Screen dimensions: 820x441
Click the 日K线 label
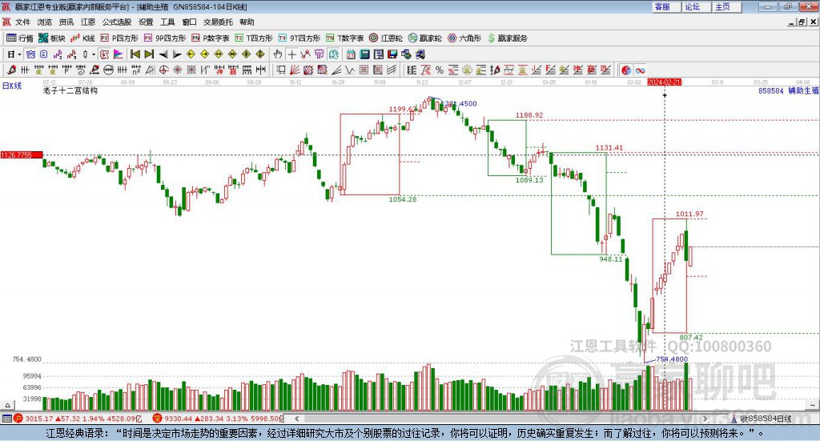tap(12, 86)
